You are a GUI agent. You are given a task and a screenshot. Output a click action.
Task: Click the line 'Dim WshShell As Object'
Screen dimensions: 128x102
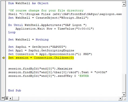click(28, 3)
